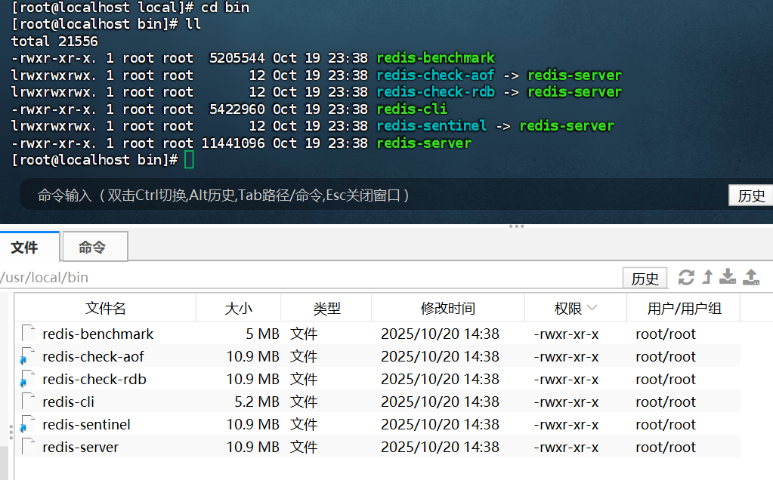Screen dimensions: 773x480
Task: Select the redis-check-aof shortcut file icon
Action: (27, 356)
